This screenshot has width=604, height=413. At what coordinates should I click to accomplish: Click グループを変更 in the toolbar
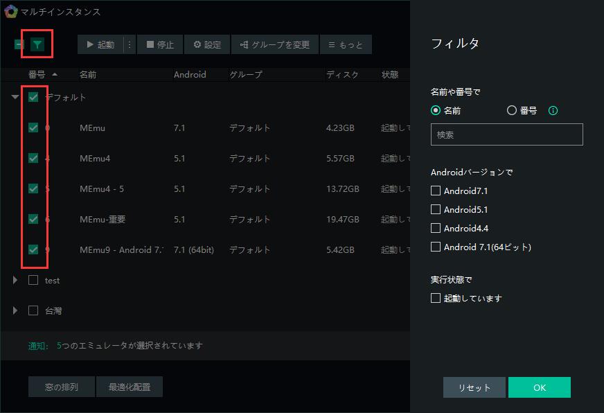tap(275, 45)
